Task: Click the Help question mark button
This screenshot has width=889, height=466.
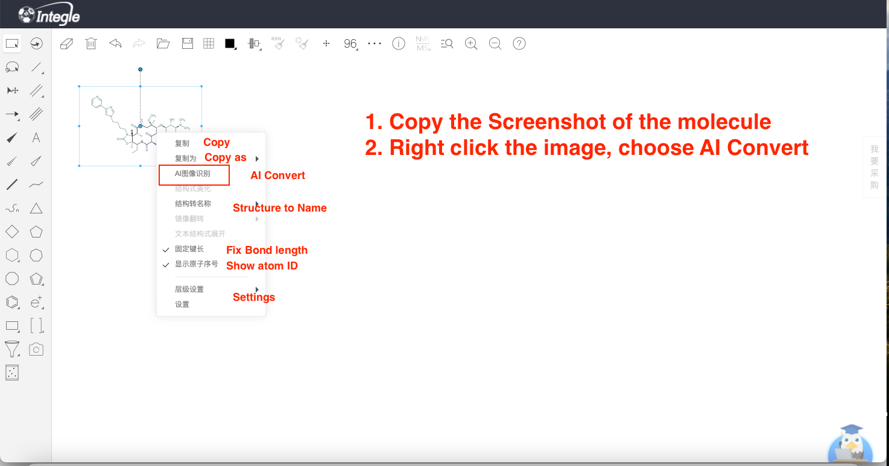Action: pos(519,43)
